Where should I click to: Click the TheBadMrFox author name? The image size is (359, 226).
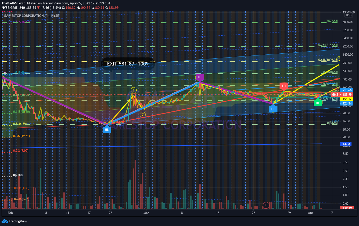coord(12,3)
